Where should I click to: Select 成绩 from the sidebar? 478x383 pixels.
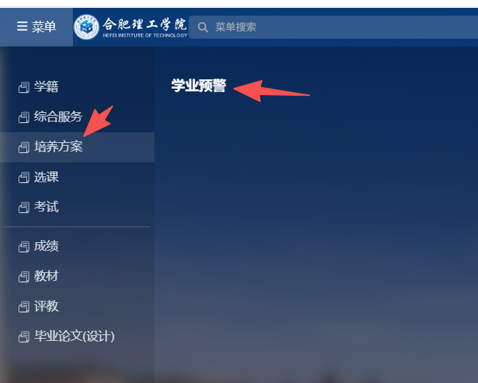77,246
